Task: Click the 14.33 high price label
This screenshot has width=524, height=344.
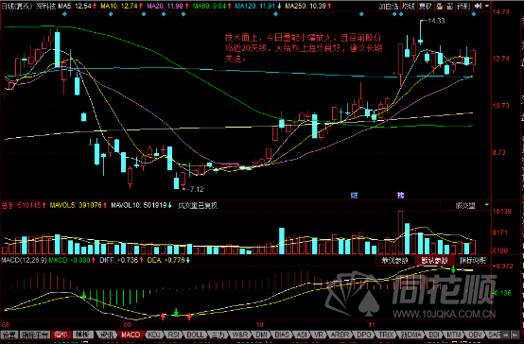Action: pyautogui.click(x=436, y=21)
